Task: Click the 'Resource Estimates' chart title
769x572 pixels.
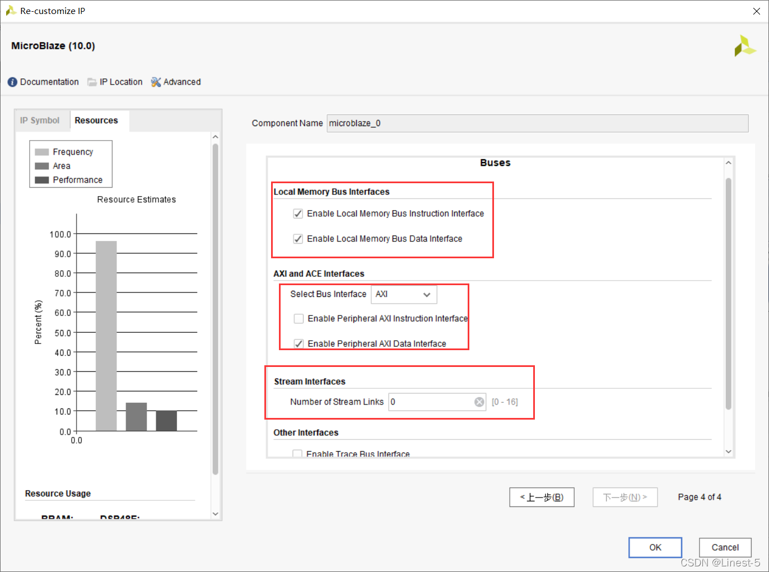Action: point(137,199)
